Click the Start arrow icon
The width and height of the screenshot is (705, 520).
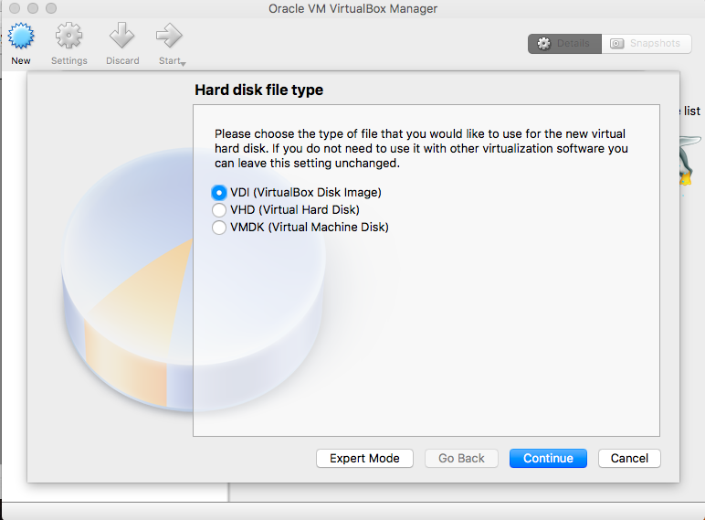(169, 37)
